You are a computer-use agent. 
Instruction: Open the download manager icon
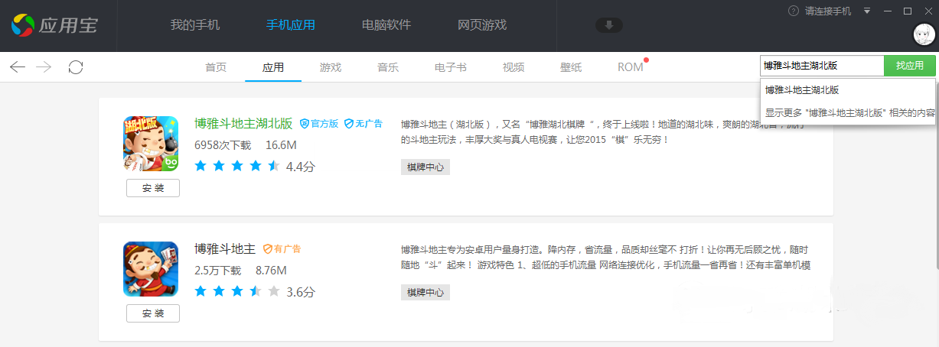click(x=609, y=25)
